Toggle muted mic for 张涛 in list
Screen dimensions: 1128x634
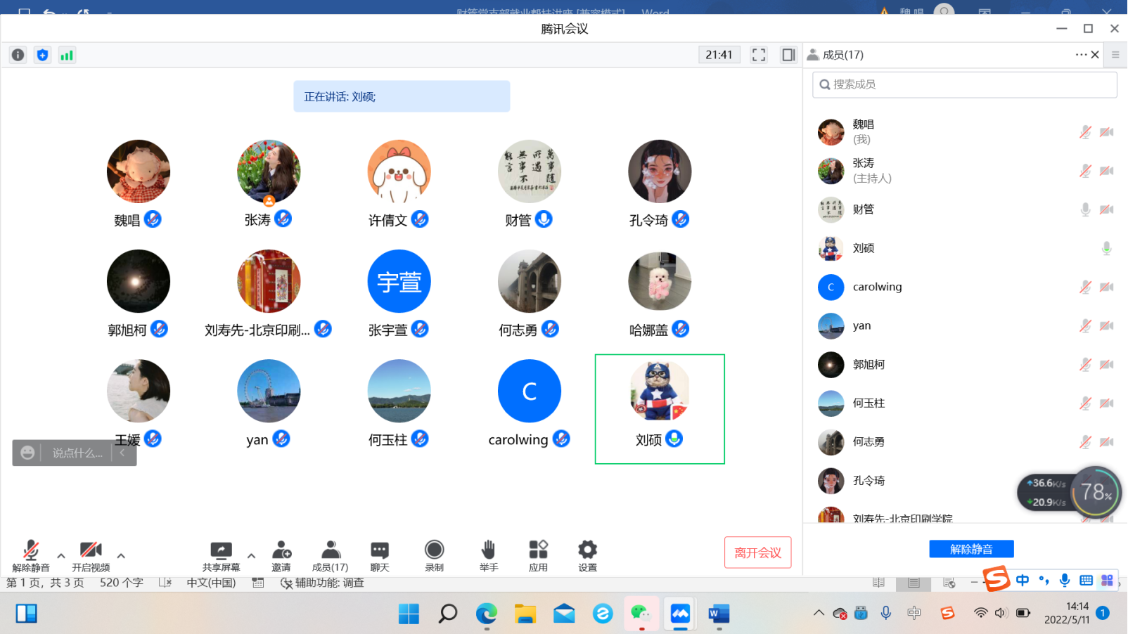tap(1085, 171)
